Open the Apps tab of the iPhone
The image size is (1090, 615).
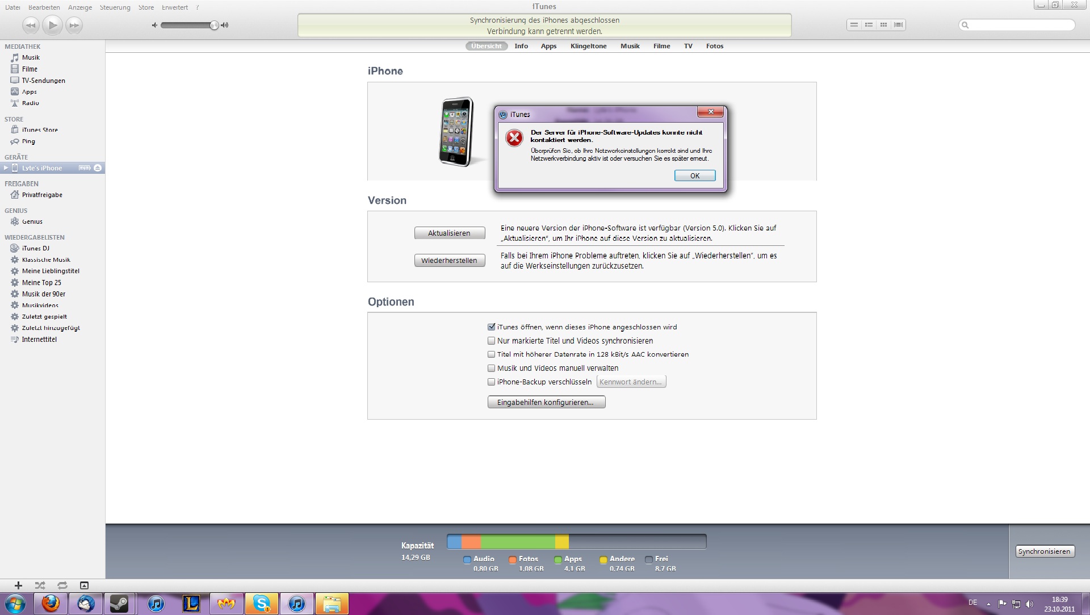(x=548, y=46)
